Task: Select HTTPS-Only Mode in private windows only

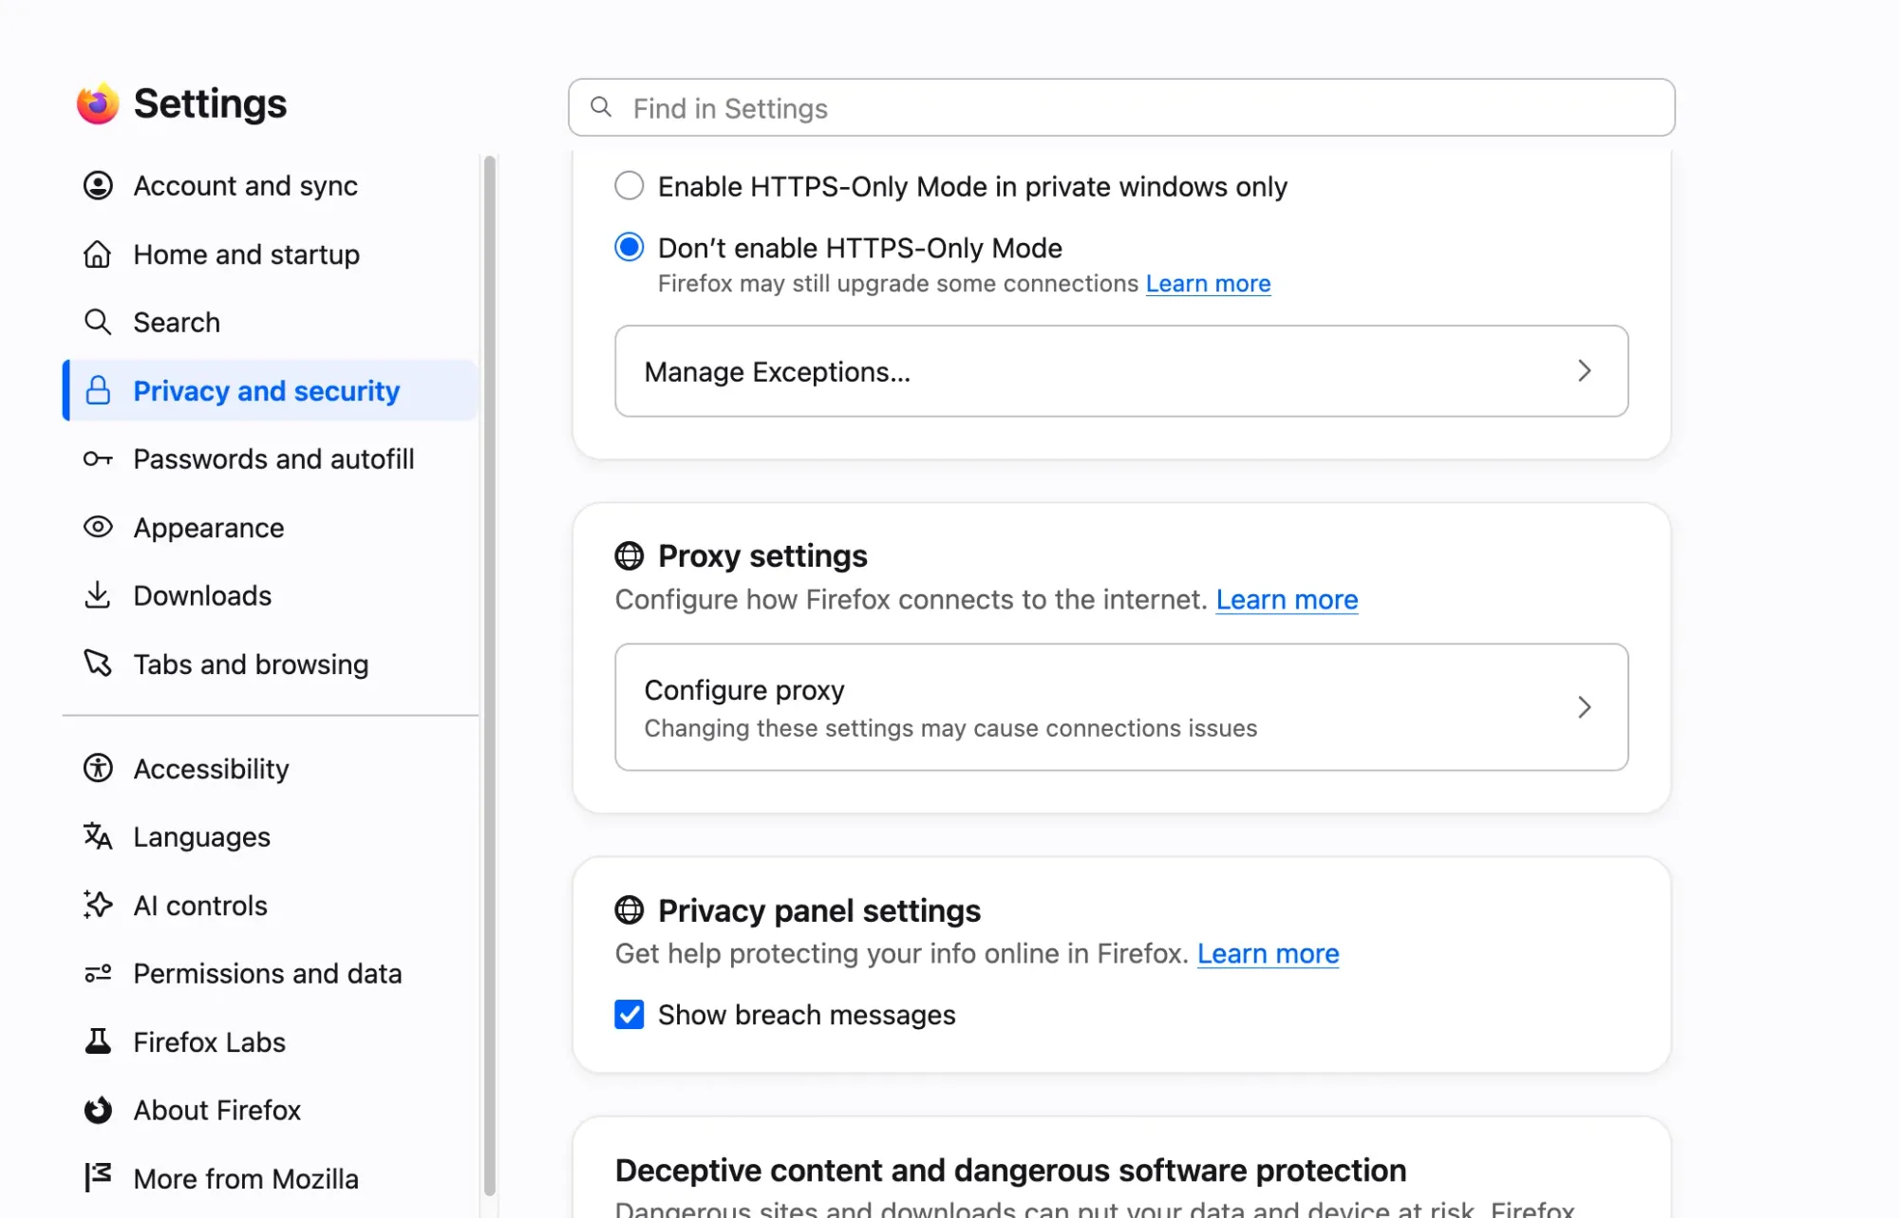Action: [x=629, y=186]
